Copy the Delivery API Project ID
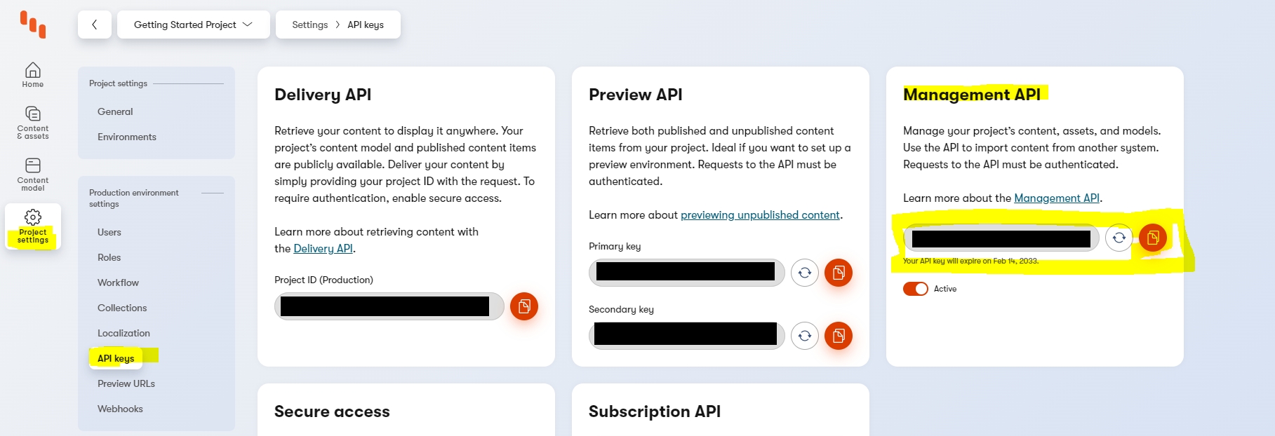The height and width of the screenshot is (436, 1275). tap(523, 306)
